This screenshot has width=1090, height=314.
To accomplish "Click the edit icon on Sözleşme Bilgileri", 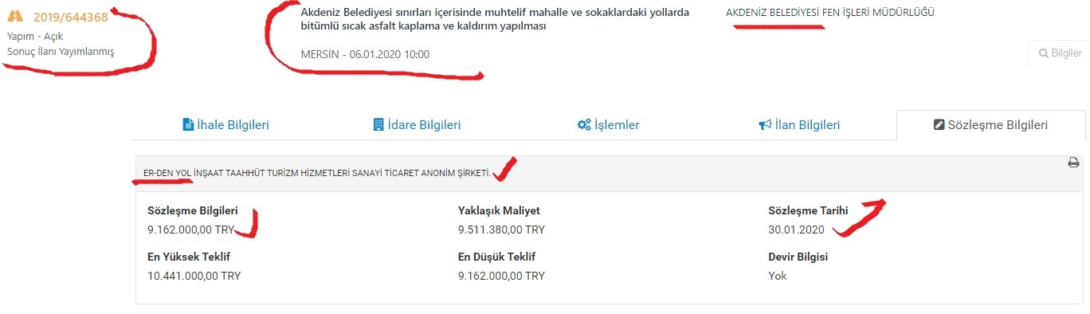I will [939, 125].
